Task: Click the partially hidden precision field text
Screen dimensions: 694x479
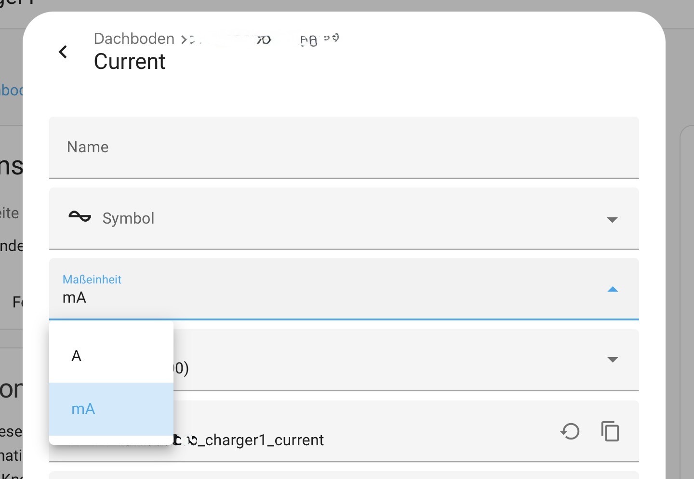Action: click(182, 369)
